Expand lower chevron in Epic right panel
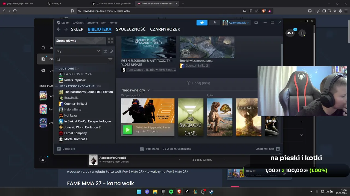Viewport: 350px width, 196px height. 301,135
